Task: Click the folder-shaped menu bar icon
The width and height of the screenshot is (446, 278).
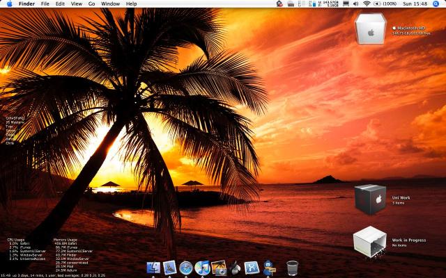Action: [291, 3]
